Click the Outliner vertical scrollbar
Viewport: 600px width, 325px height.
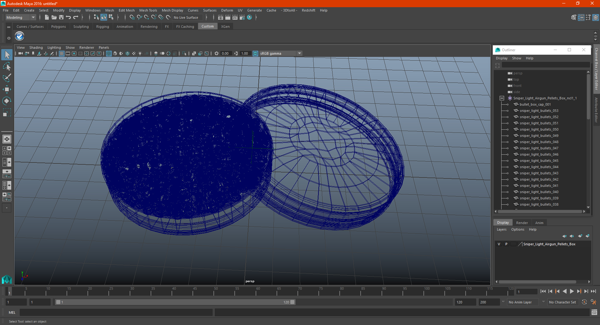pos(588,97)
